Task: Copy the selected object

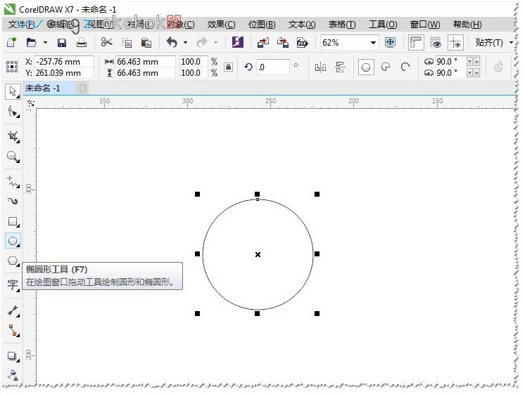Action: 127,43
